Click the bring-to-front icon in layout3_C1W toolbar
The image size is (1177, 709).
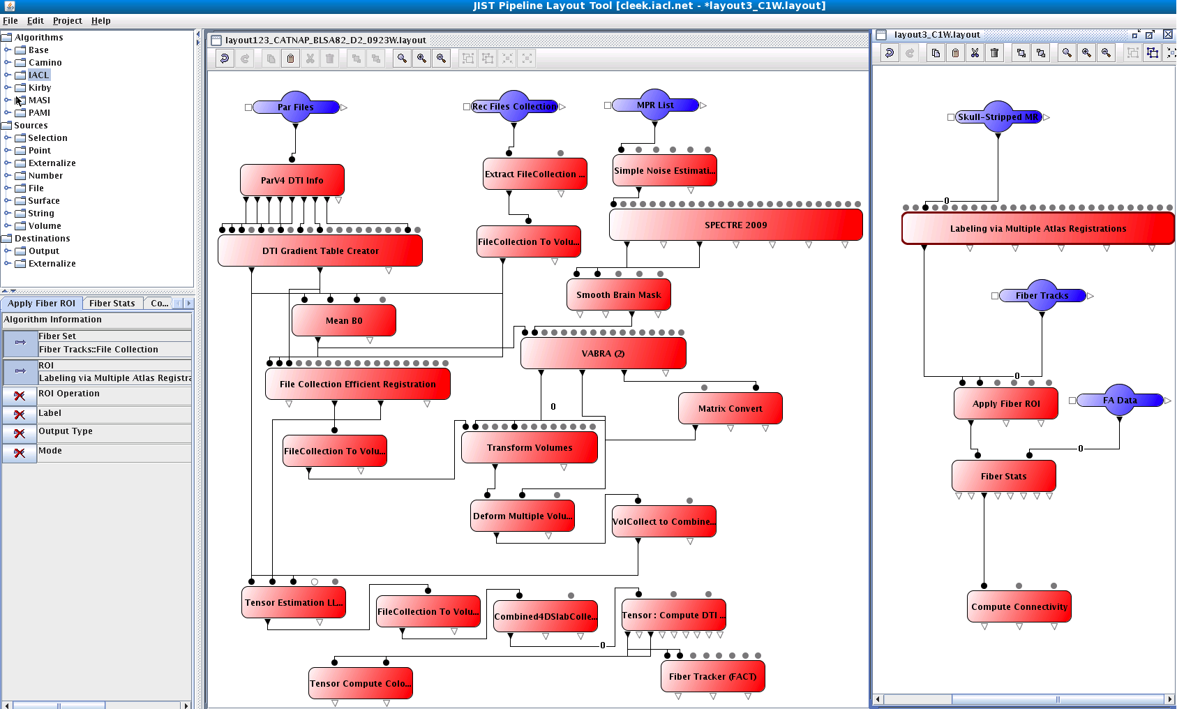click(1021, 53)
